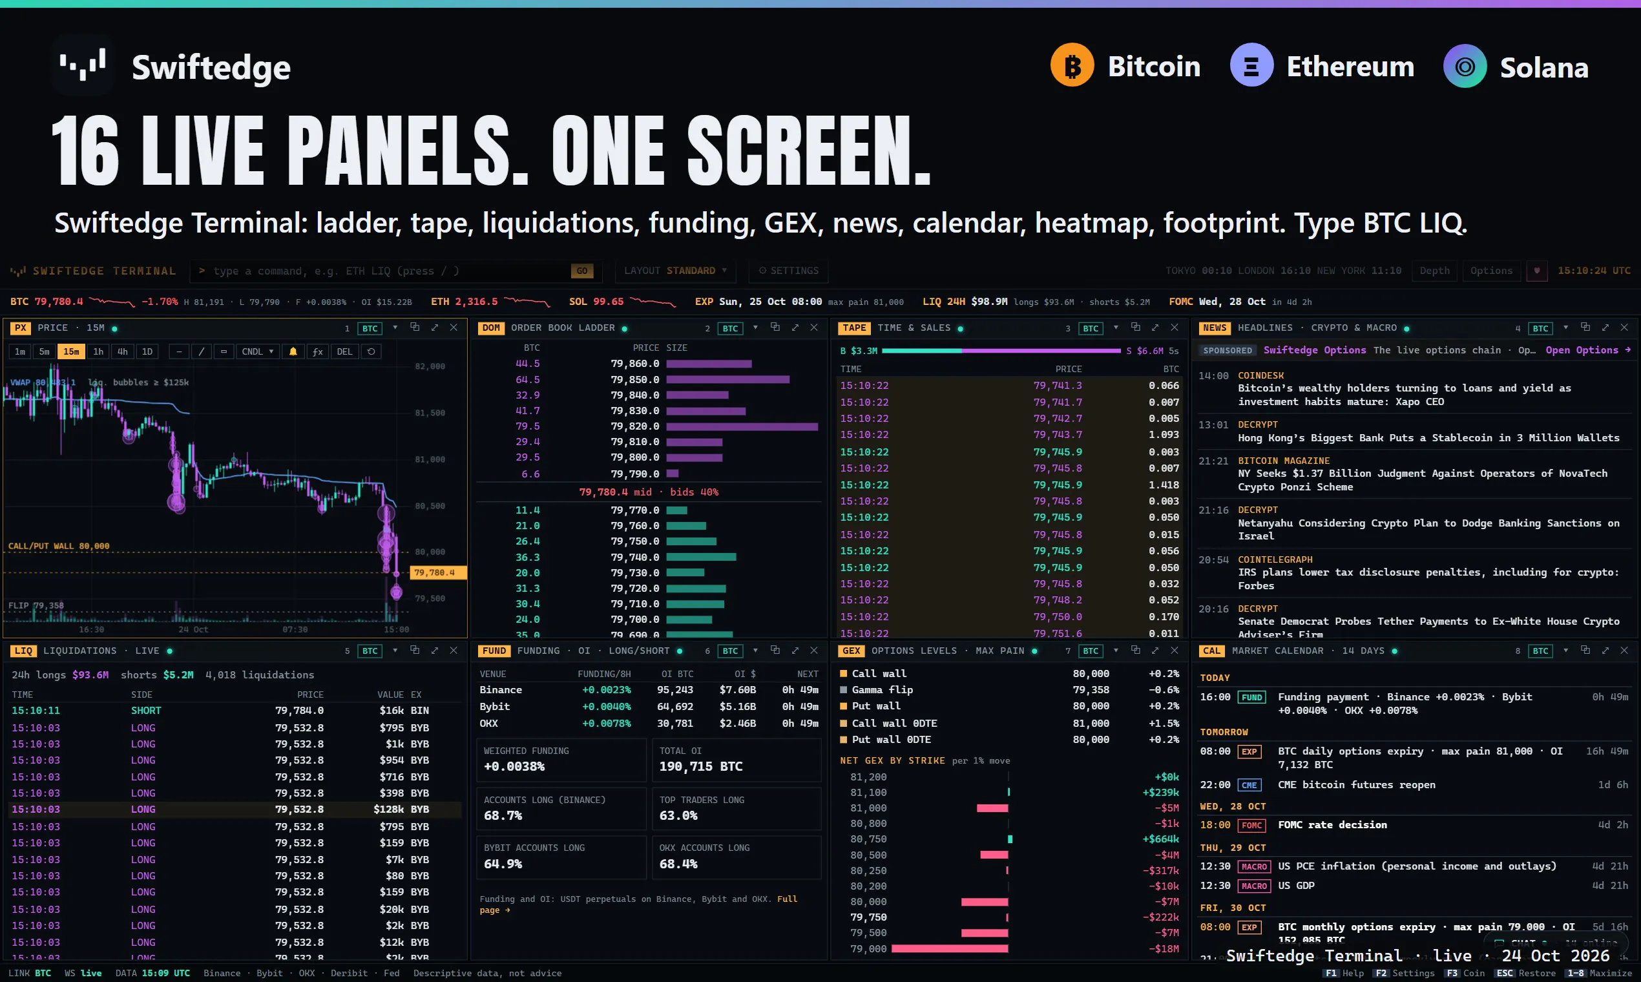Expand the Headlines news panel
The image size is (1641, 982).
[1605, 328]
